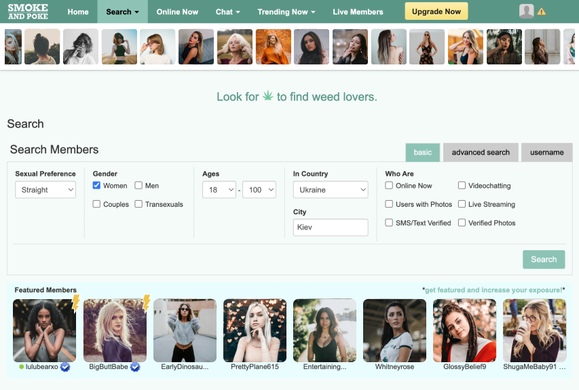Open the GlossyBelief9 name link

(x=464, y=367)
